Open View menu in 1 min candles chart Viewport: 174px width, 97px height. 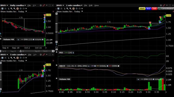point(97,5)
